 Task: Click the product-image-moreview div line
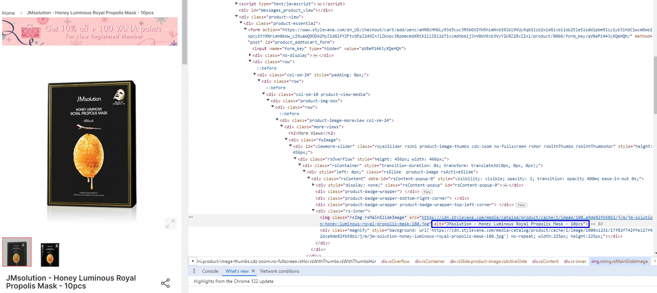point(336,120)
